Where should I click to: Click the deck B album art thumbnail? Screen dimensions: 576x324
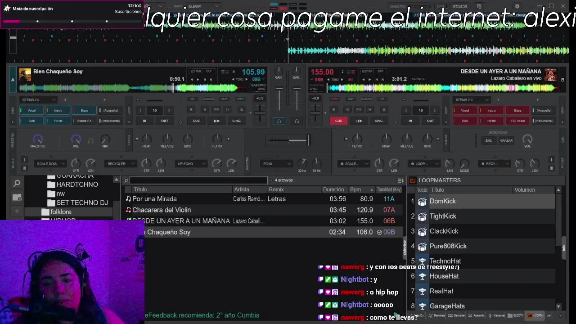[x=551, y=75]
